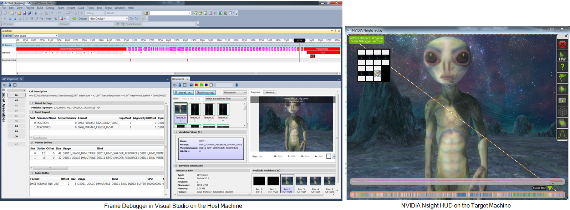This screenshot has height=210, width=570.
Task: Select the Texture2D 1 thumbnail
Action: [181, 112]
